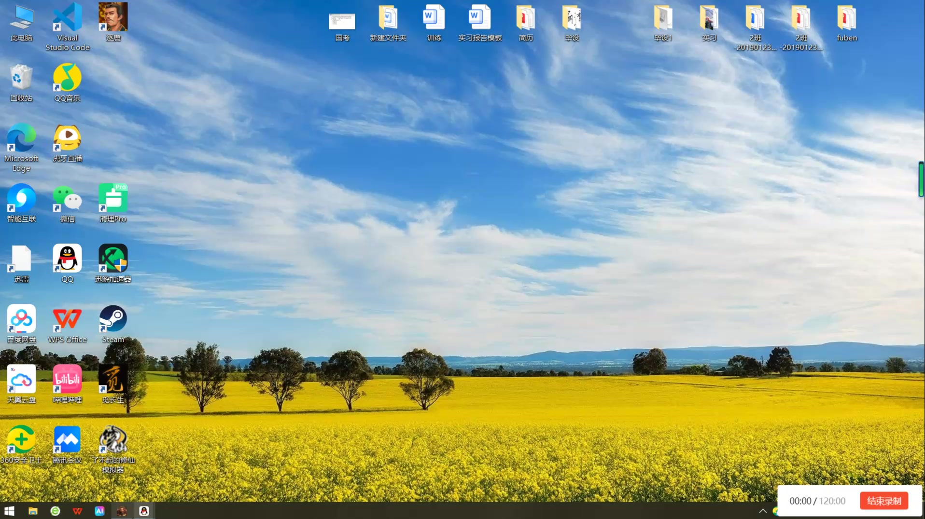The image size is (925, 519).
Task: Select the 简历 archive on the desktop
Action: [x=526, y=18]
